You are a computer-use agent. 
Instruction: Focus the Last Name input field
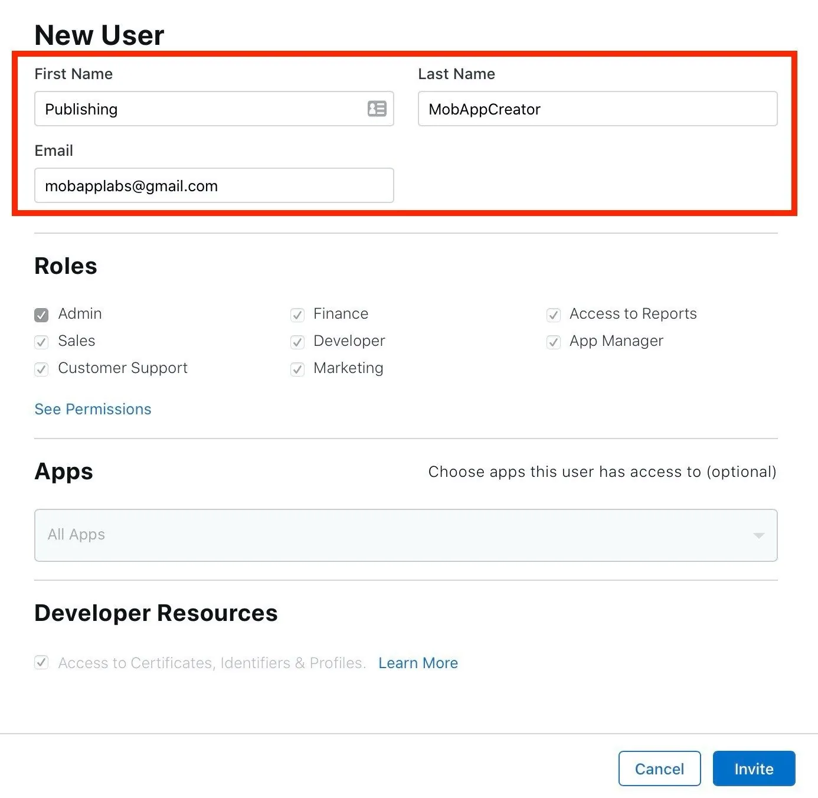(x=598, y=109)
